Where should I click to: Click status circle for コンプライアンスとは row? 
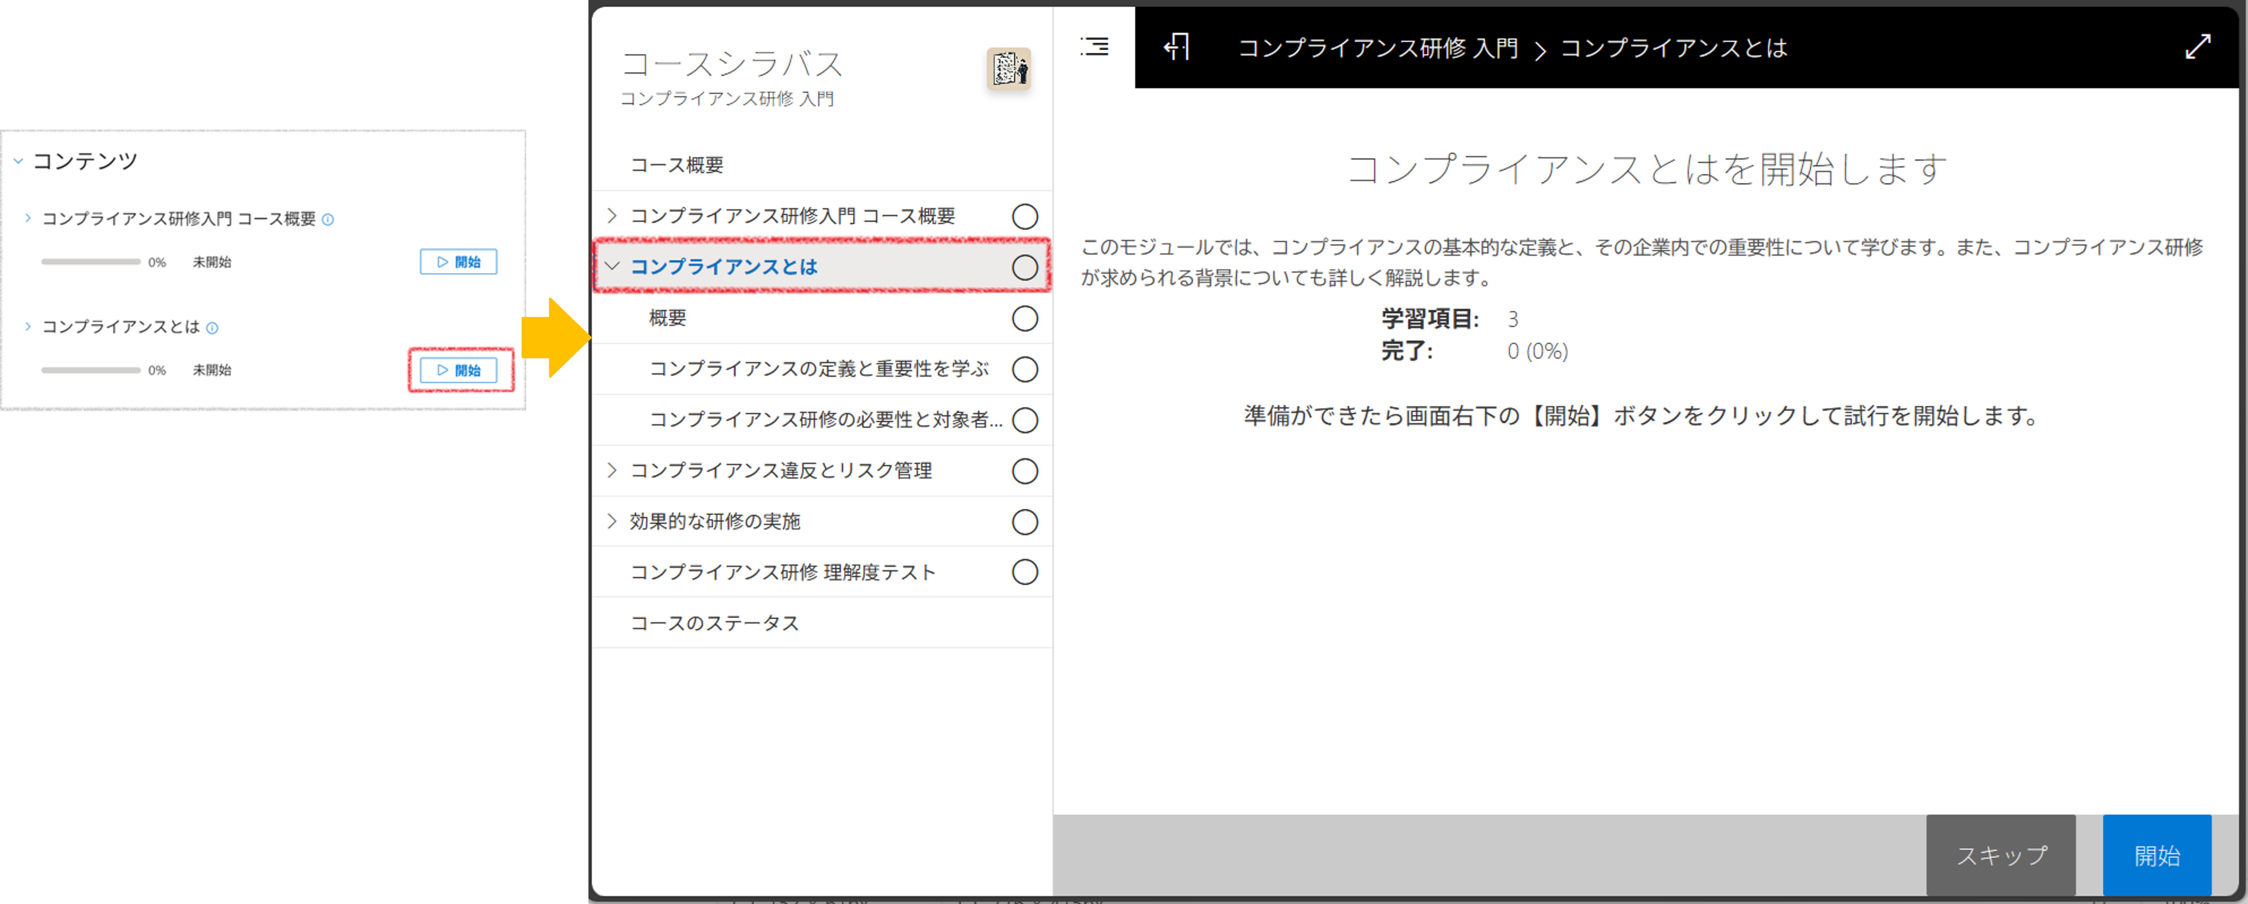[1024, 268]
